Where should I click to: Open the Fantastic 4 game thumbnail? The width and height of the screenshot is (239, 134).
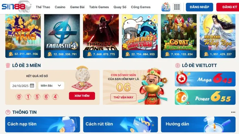coord(62,36)
